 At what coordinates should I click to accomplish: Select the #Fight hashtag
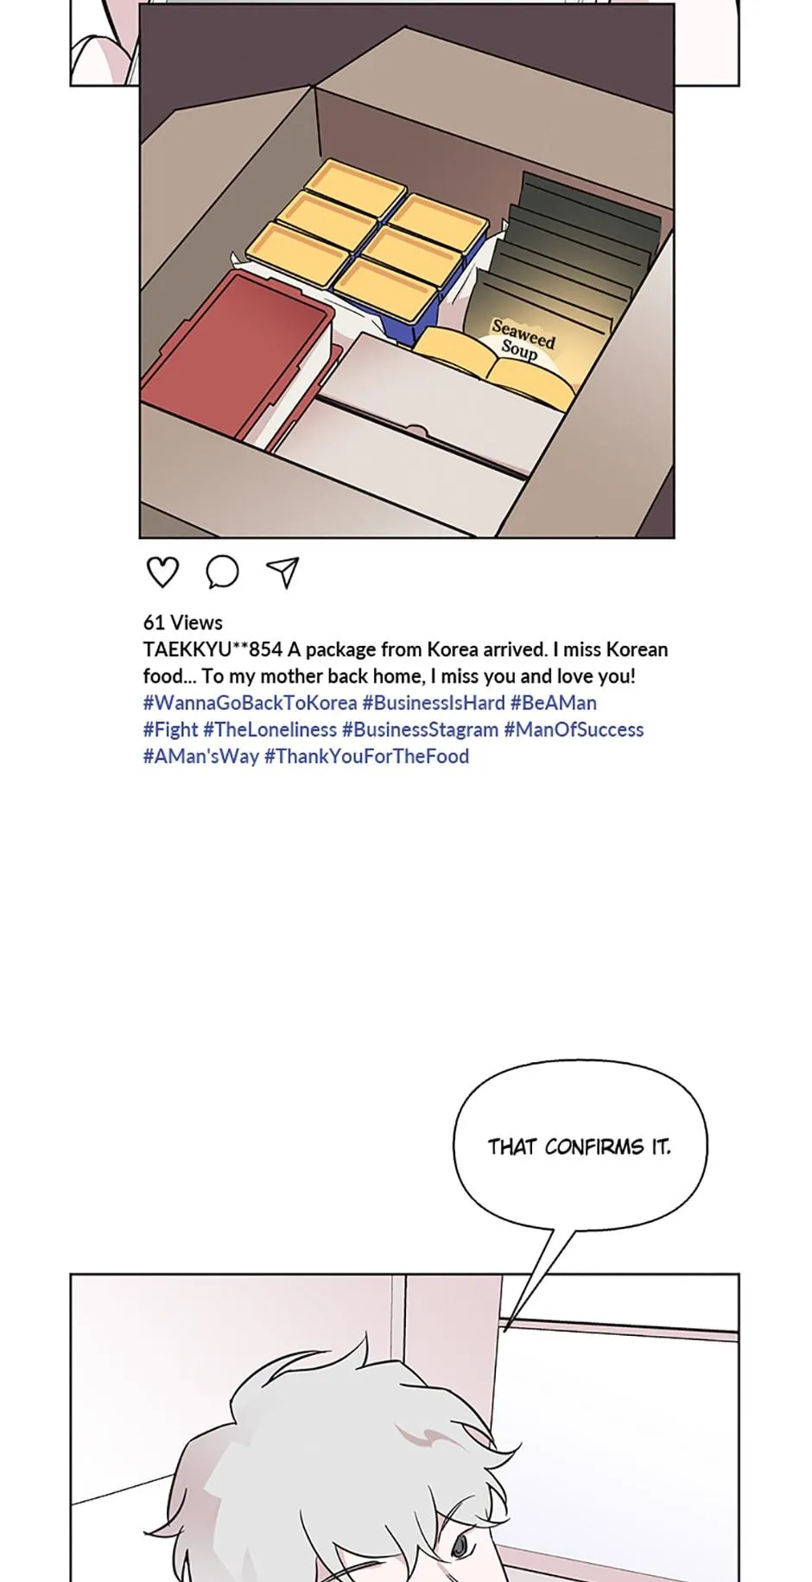point(170,730)
